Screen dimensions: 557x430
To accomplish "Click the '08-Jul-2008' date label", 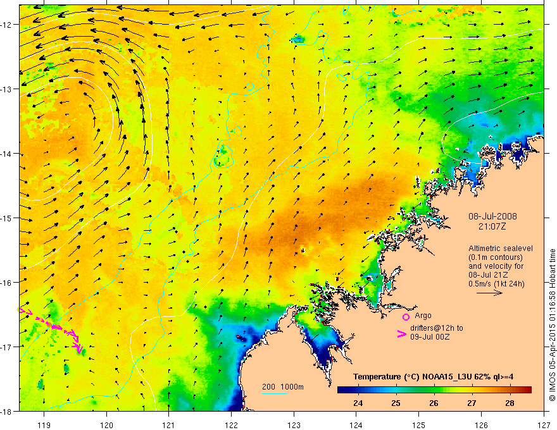I will [492, 216].
